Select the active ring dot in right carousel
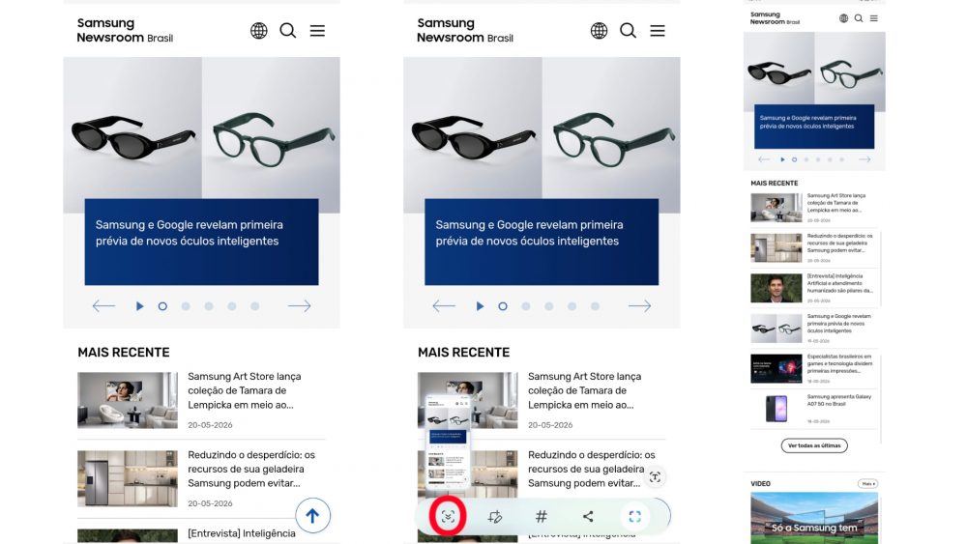This screenshot has height=544, width=967. [x=794, y=159]
